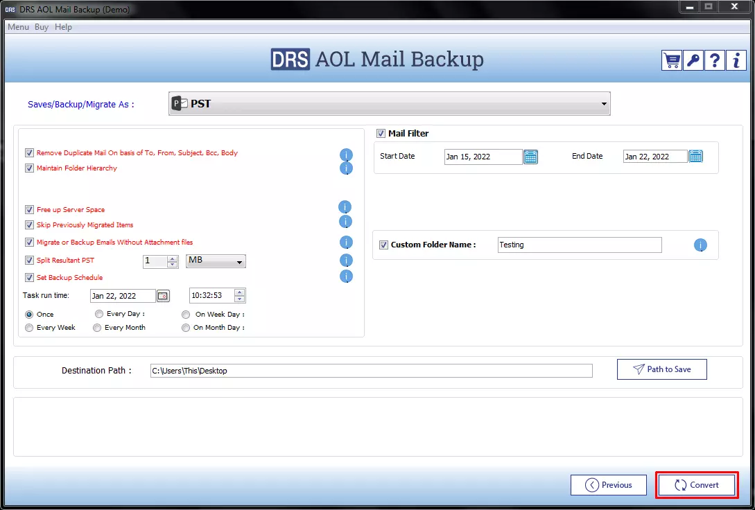
Task: Select the Every Day radio option
Action: pos(99,314)
